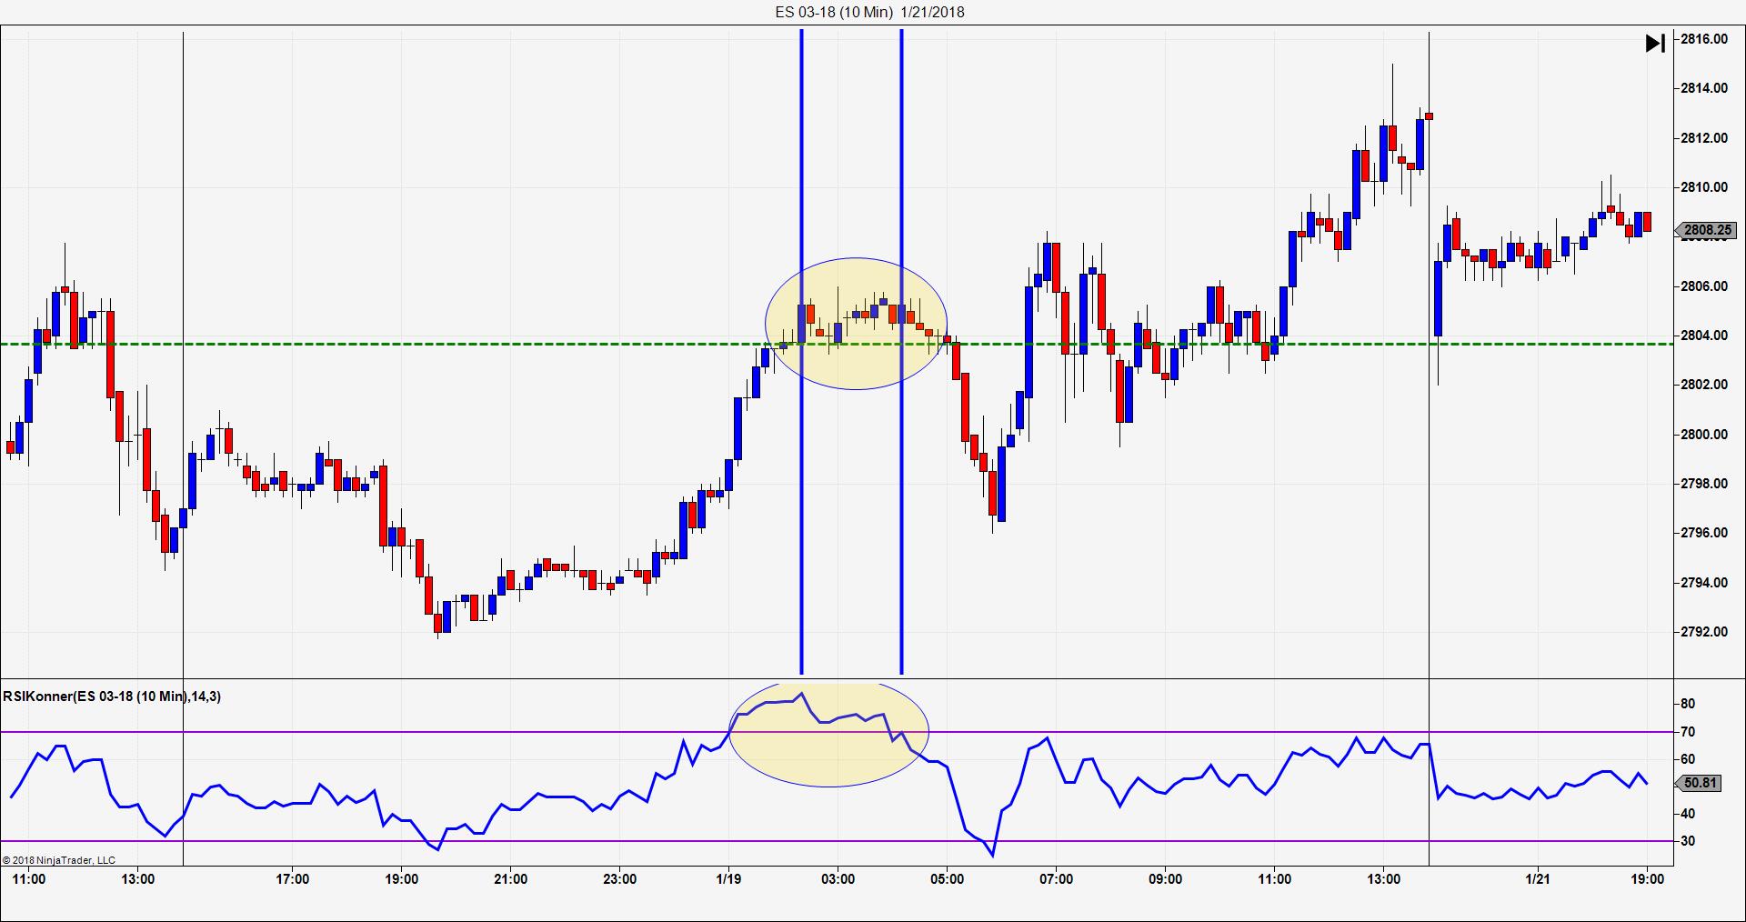
Task: Click the 2800.00 price axis label
Action: [x=1704, y=435]
